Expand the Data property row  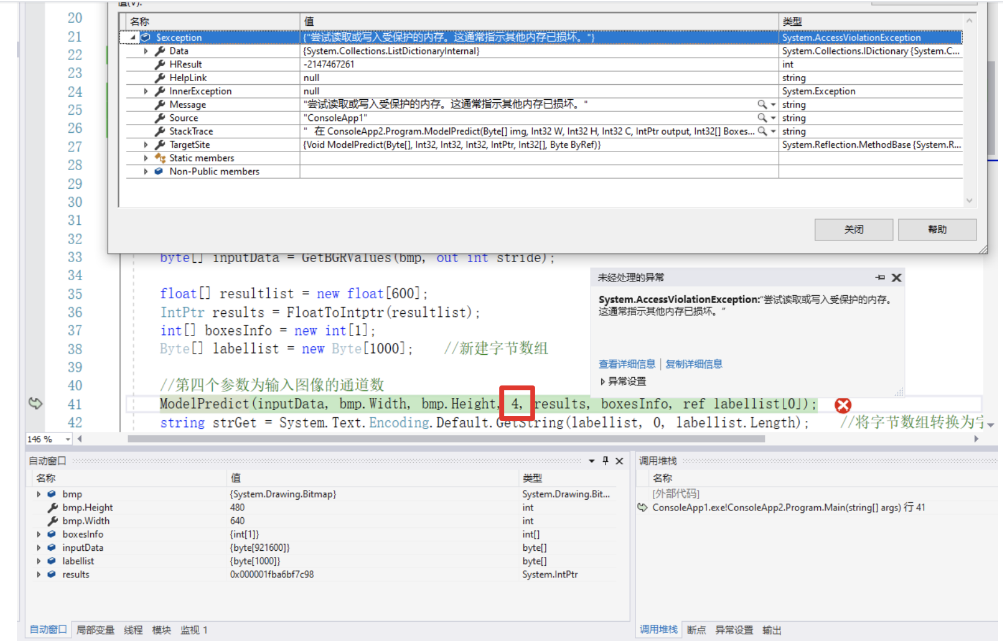(146, 51)
